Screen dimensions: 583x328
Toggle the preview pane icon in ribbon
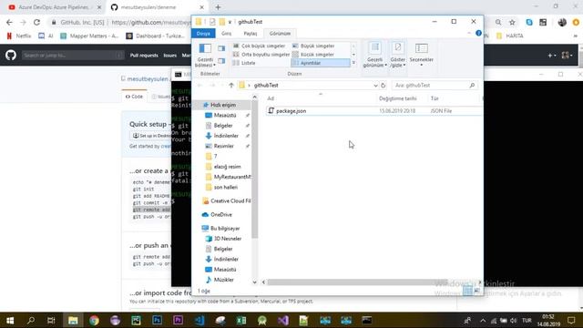tap(221, 48)
